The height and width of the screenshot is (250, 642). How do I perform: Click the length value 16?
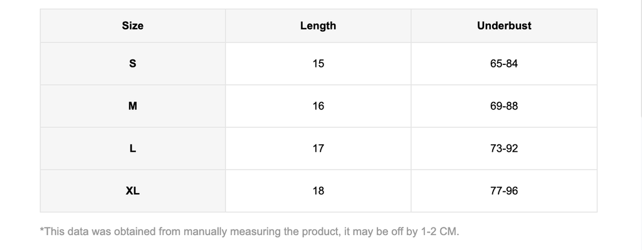[x=318, y=106]
